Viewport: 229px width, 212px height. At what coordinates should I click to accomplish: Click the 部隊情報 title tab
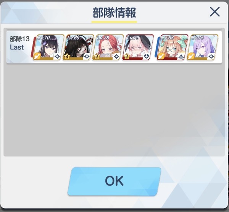tap(114, 13)
